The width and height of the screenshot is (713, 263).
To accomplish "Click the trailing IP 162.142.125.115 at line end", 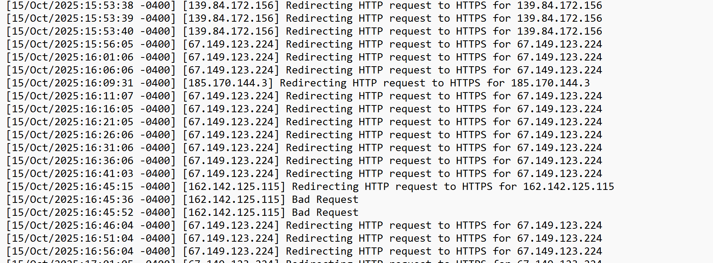I will click(x=568, y=187).
